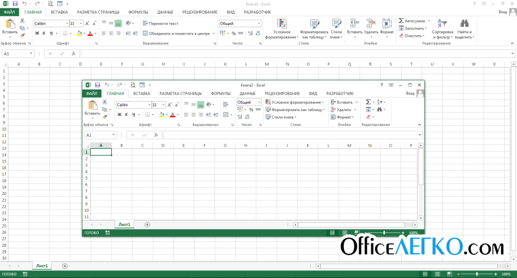Switch to РЕЦЕНЗИРОВАНИЕ tab in Книга2 window
The height and width of the screenshot is (278, 517).
point(282,93)
